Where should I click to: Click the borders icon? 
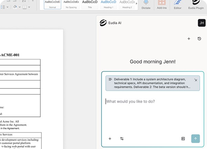tap(25, 7)
